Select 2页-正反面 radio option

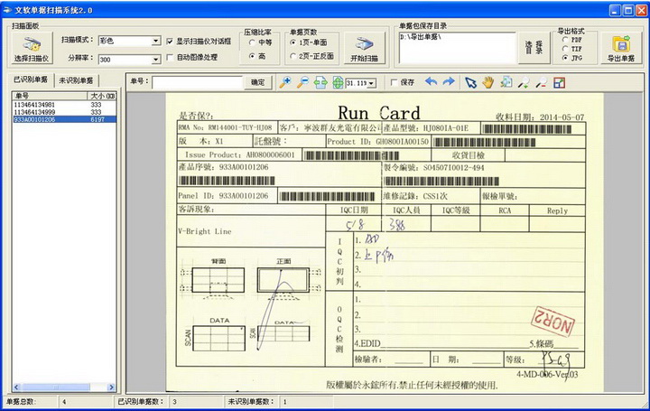pyautogui.click(x=293, y=56)
